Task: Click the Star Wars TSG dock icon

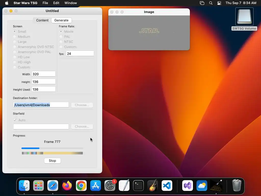Action: click(216, 186)
